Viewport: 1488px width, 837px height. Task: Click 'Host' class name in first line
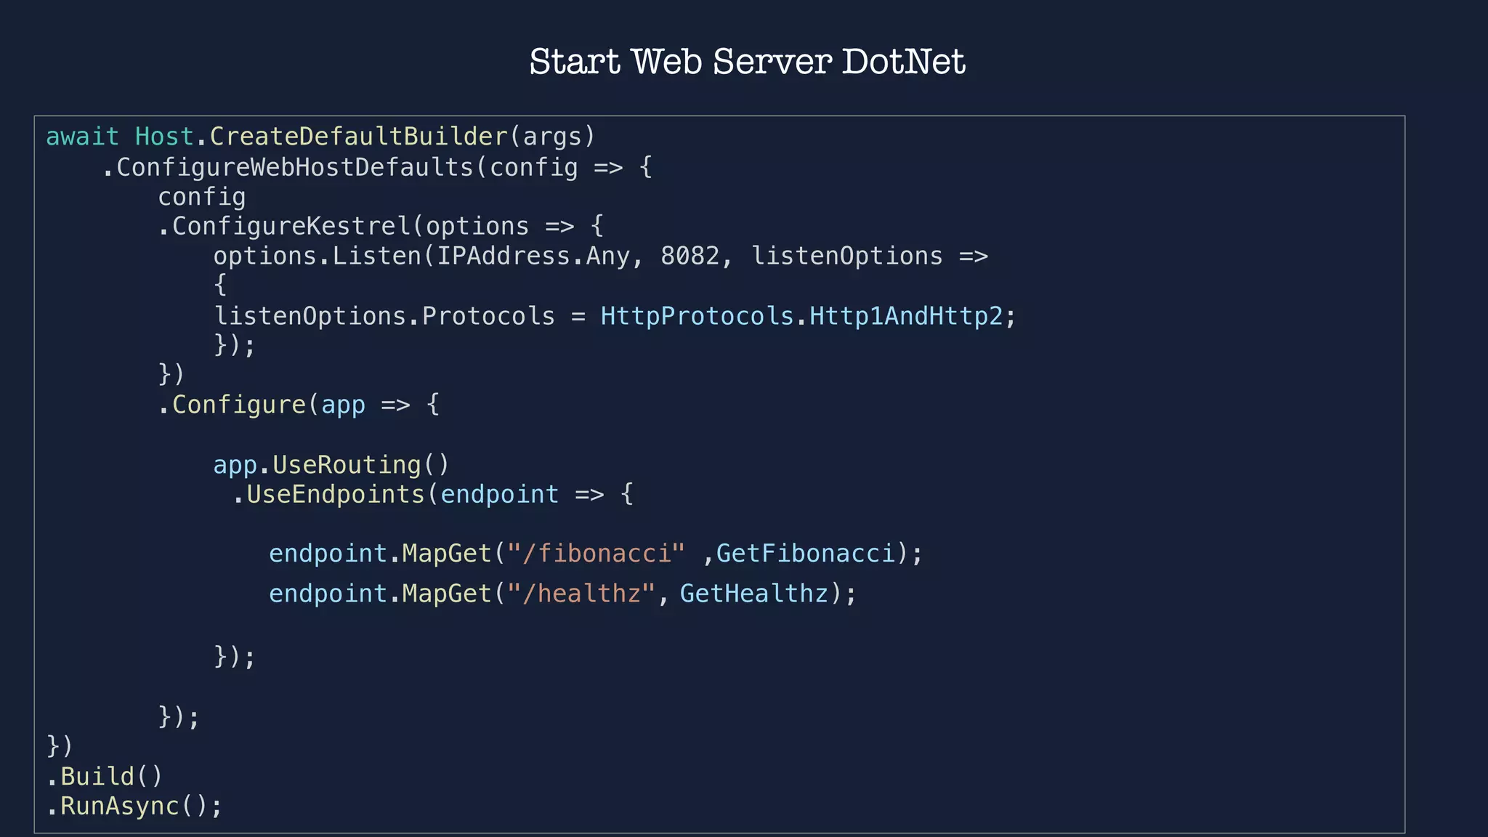[164, 137]
